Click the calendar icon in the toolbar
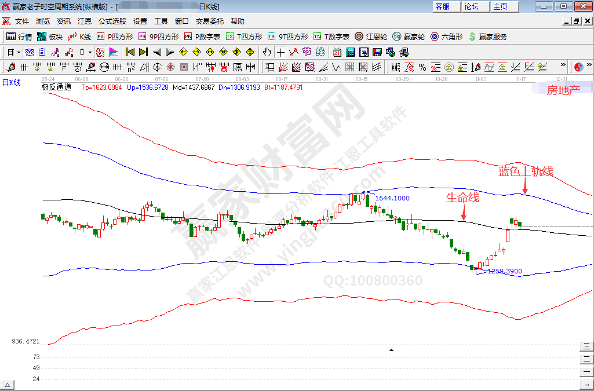594x391 pixels. coord(337,52)
